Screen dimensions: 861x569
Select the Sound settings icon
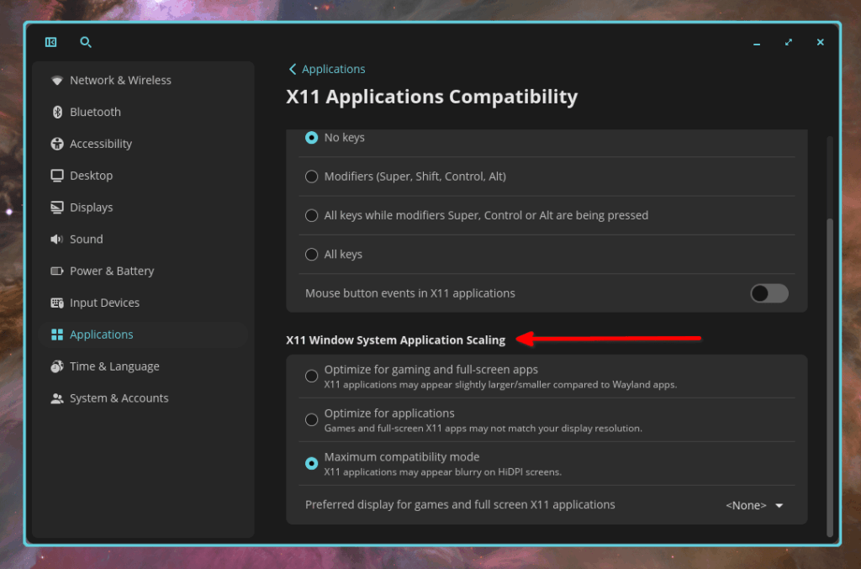coord(55,239)
